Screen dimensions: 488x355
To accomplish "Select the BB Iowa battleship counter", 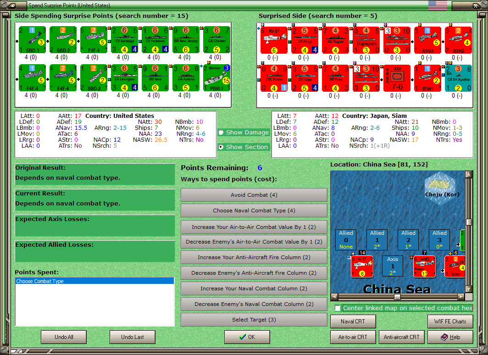I will click(x=155, y=78).
